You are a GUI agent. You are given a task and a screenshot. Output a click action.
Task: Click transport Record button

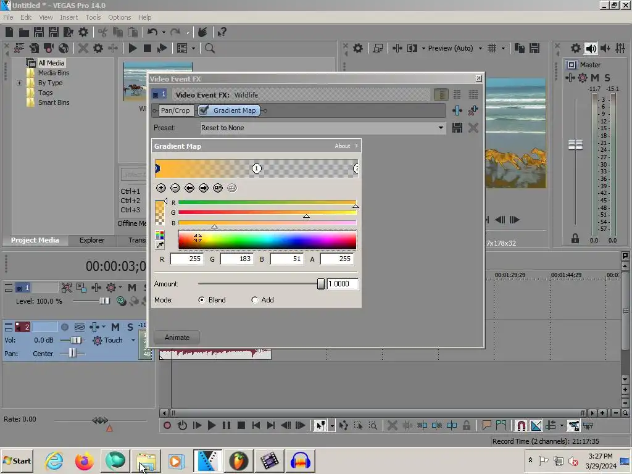[167, 425]
